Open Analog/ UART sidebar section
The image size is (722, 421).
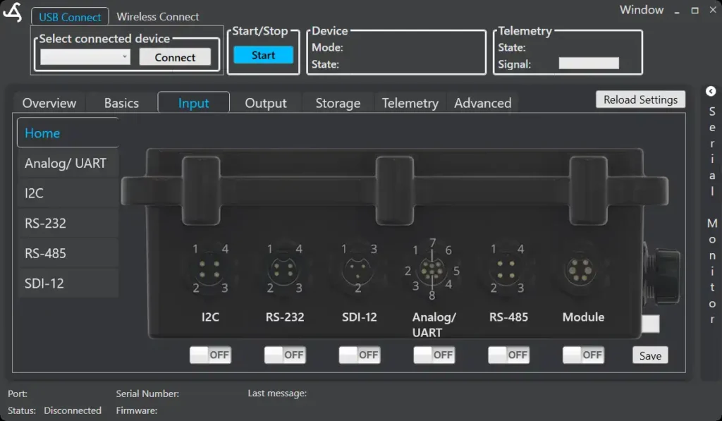pos(68,163)
